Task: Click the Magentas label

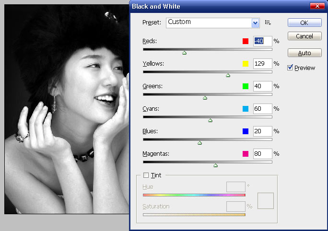Action: 156,154
